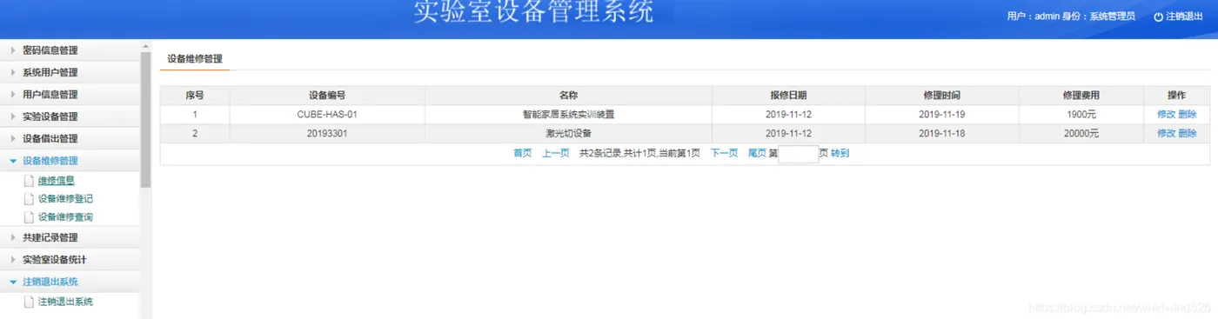Viewport: 1218px width, 319px height.
Task: Click the 激光切设备 name cell
Action: (x=568, y=133)
